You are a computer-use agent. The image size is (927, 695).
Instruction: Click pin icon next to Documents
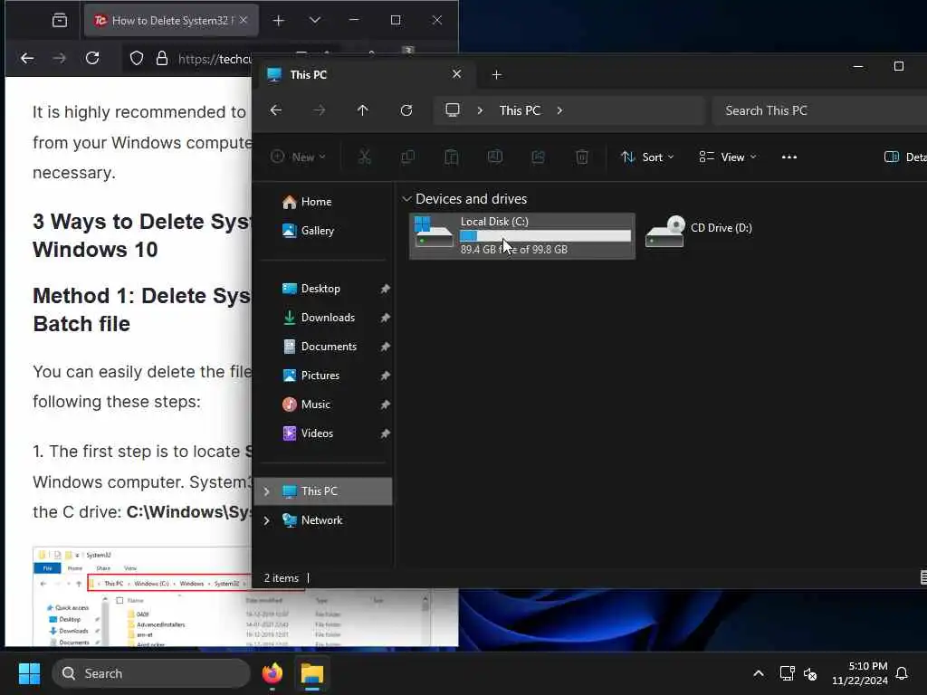[385, 347]
